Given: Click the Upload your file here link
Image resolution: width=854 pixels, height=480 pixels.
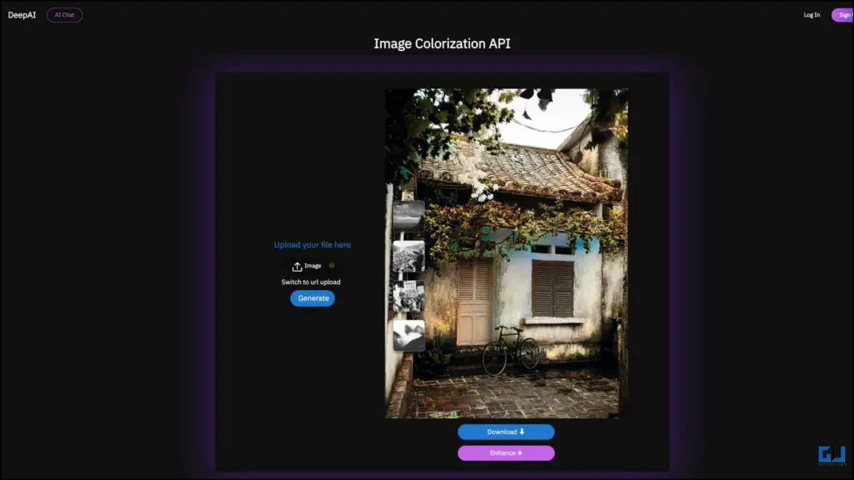Looking at the screenshot, I should (313, 244).
